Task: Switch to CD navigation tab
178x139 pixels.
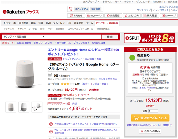Action: pos(69,23)
